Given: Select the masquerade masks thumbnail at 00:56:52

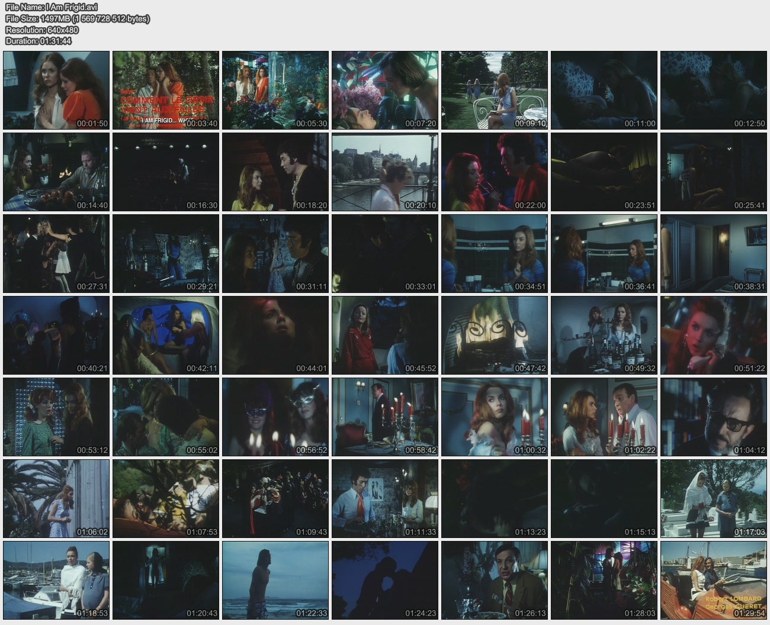Looking at the screenshot, I should 275,417.
